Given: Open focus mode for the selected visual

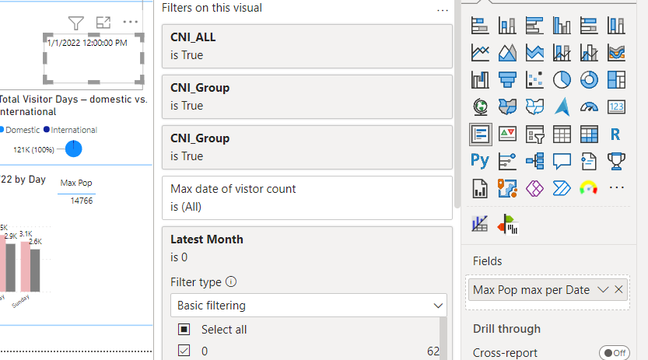Looking at the screenshot, I should pos(103,23).
